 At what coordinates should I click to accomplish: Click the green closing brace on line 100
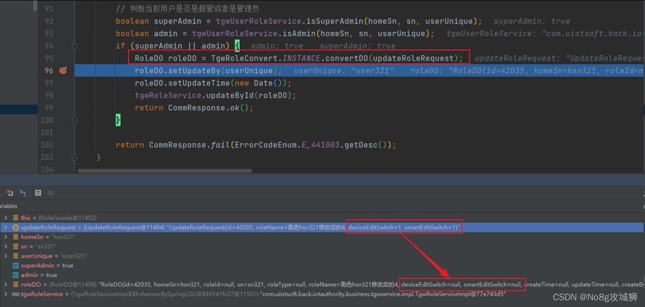[118, 120]
